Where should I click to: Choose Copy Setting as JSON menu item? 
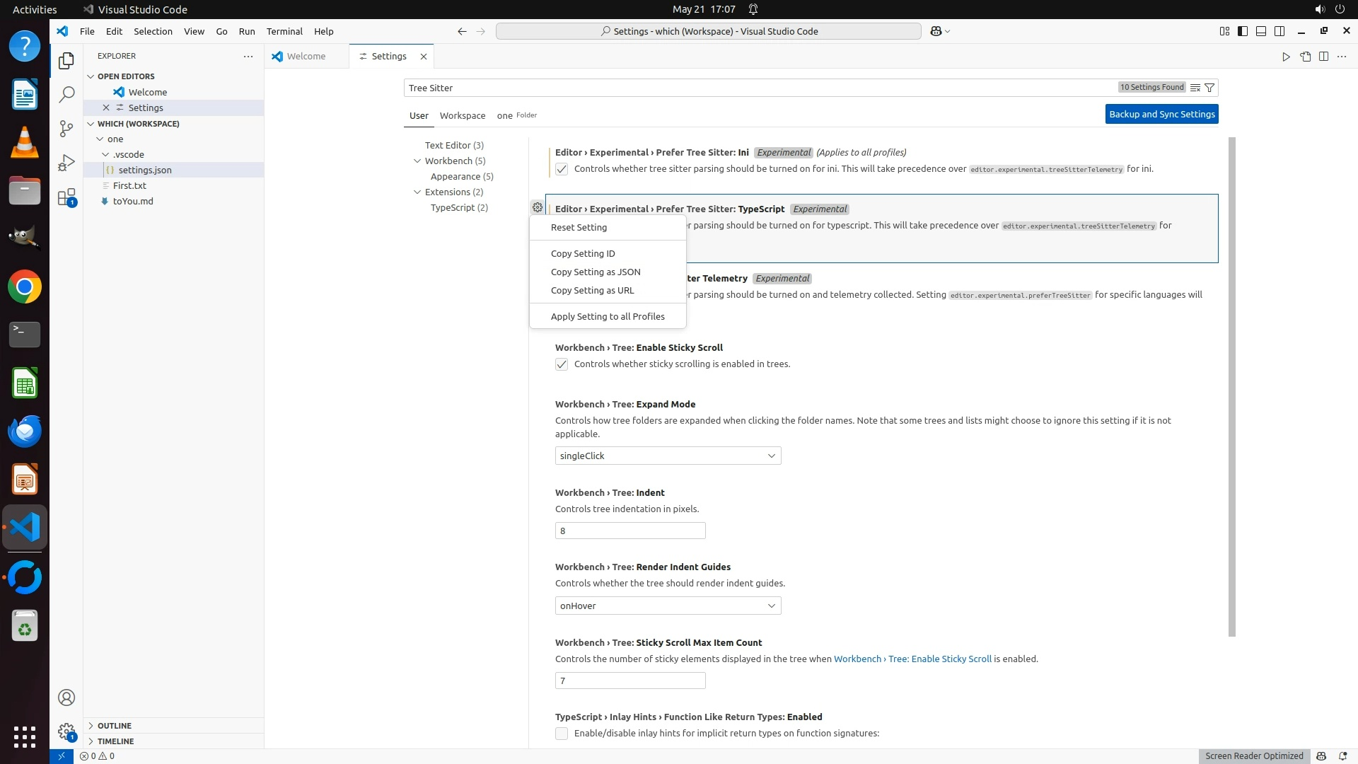596,272
